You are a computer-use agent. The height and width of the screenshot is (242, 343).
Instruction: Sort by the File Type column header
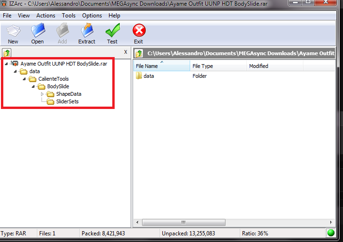point(218,66)
